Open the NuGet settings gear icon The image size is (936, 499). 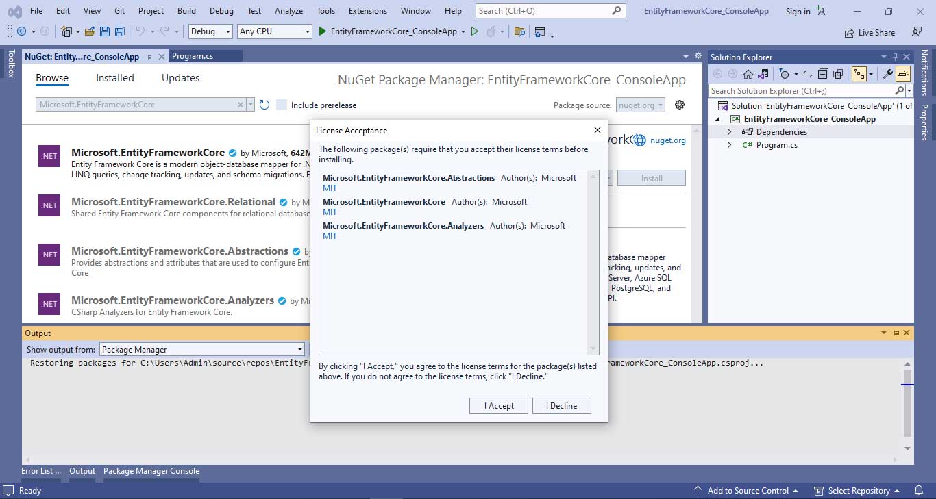[679, 105]
